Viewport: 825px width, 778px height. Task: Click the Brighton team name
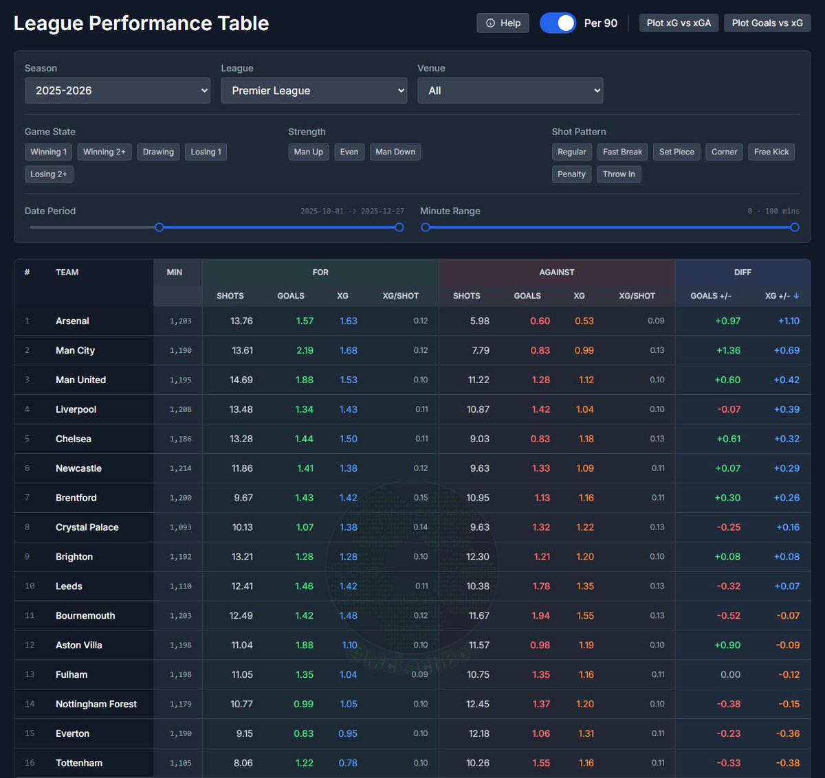point(74,557)
